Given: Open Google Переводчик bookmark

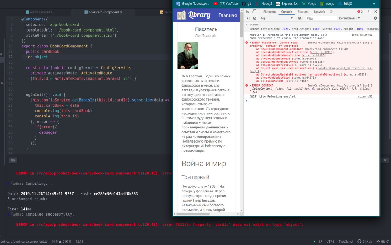Looking at the screenshot, I should coord(193,4).
